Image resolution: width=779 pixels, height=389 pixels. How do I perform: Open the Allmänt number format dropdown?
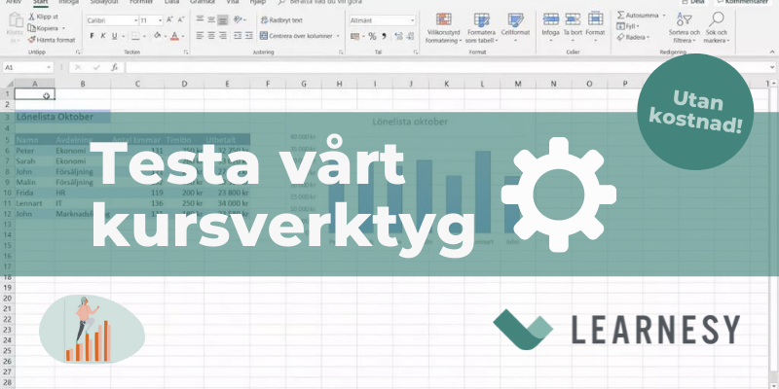pos(412,20)
